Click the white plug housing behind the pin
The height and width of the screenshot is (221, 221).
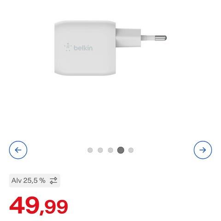click(x=128, y=38)
